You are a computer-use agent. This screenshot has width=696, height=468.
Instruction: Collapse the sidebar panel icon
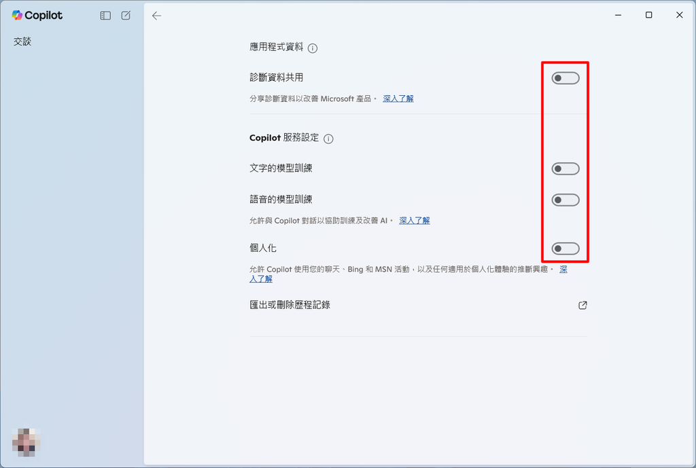pos(105,16)
